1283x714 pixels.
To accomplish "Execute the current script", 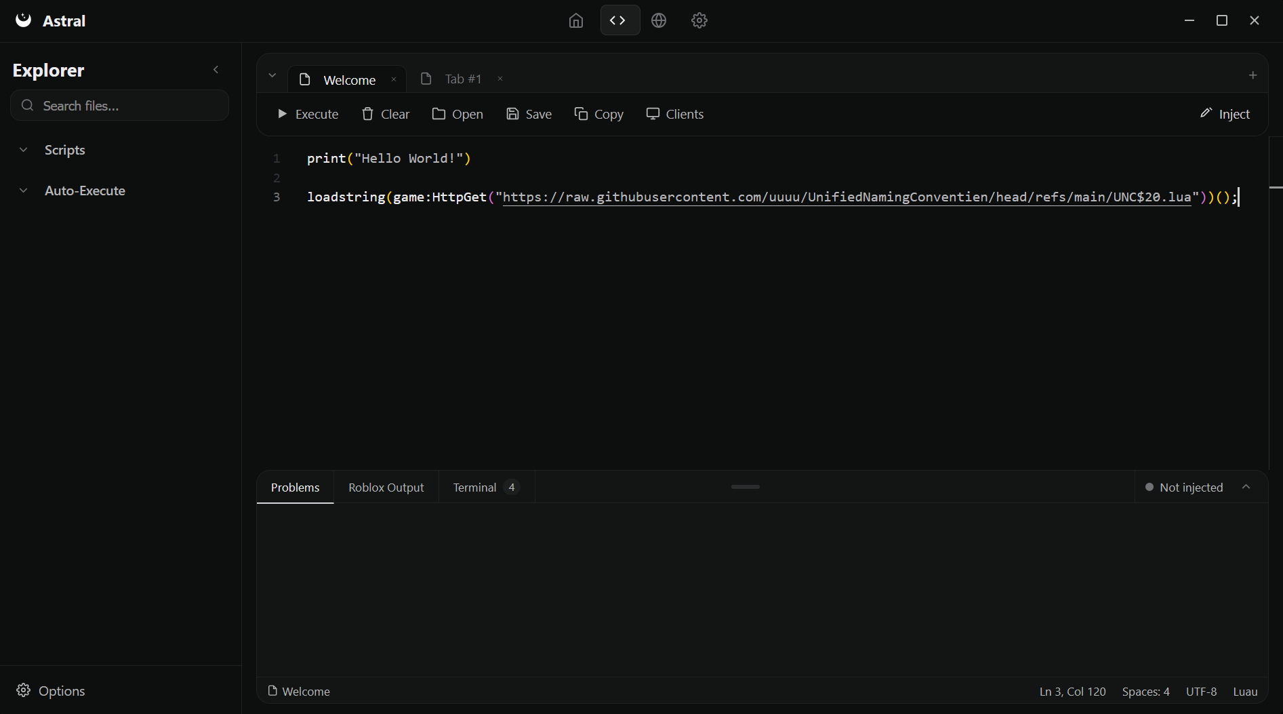I will [308, 114].
